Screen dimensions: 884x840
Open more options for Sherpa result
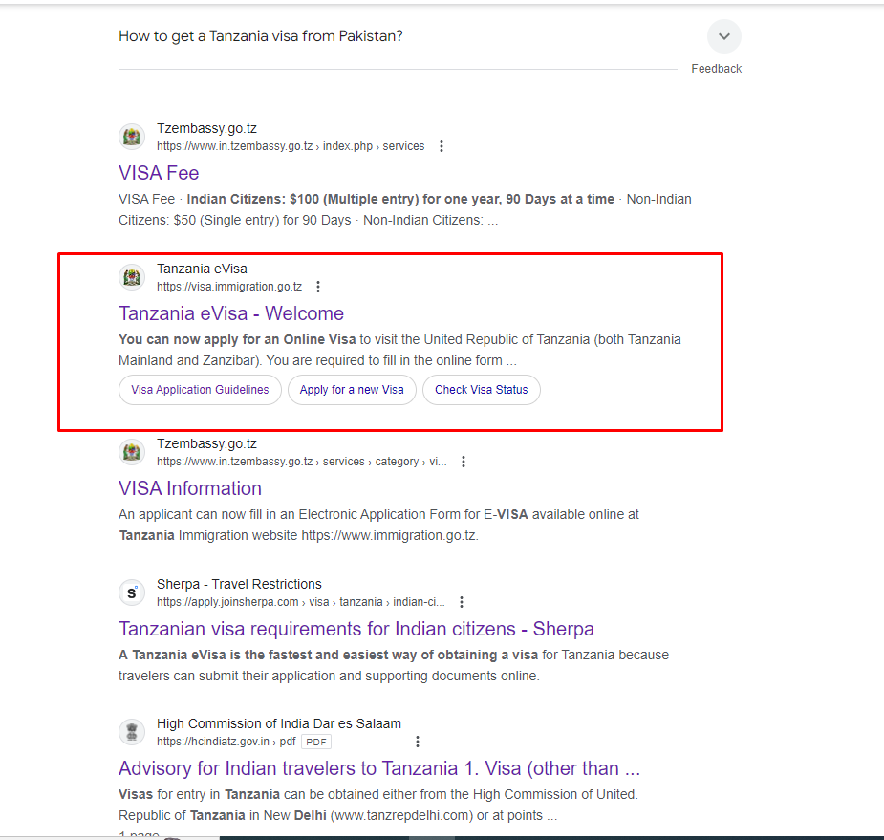462,601
